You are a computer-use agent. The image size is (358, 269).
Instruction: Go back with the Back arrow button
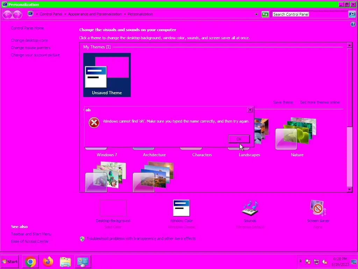click(x=7, y=14)
